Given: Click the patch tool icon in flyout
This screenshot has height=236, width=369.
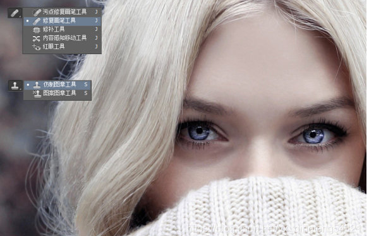Looking at the screenshot, I should click(x=37, y=30).
